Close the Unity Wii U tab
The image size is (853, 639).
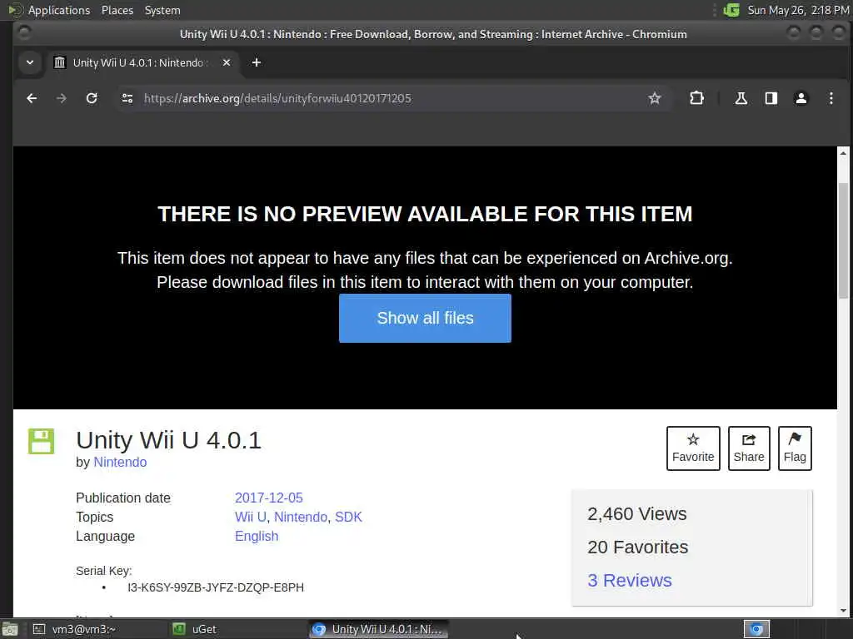[227, 63]
